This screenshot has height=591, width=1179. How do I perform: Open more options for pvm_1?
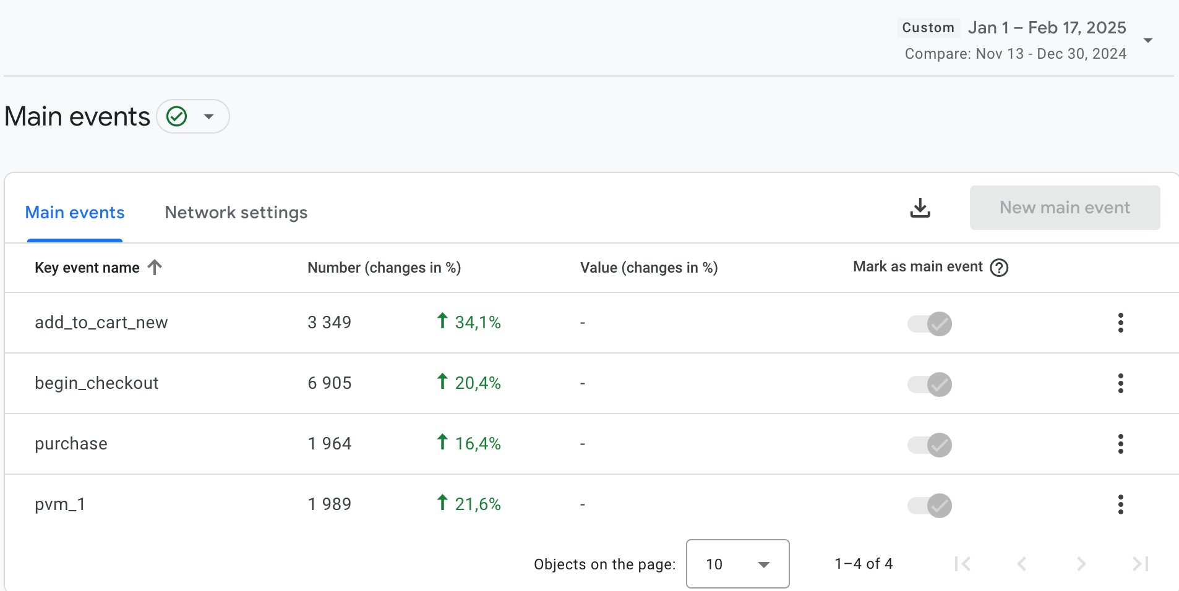[x=1120, y=504]
